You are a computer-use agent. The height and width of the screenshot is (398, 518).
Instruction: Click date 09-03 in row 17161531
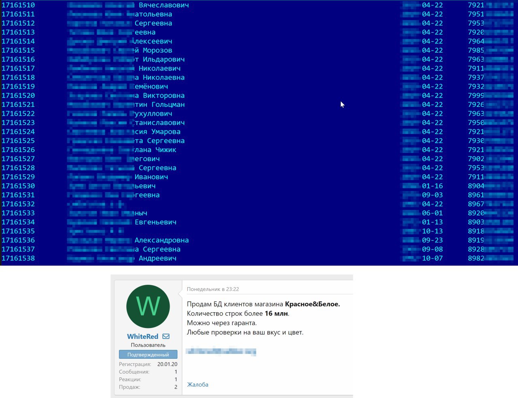pyautogui.click(x=433, y=195)
